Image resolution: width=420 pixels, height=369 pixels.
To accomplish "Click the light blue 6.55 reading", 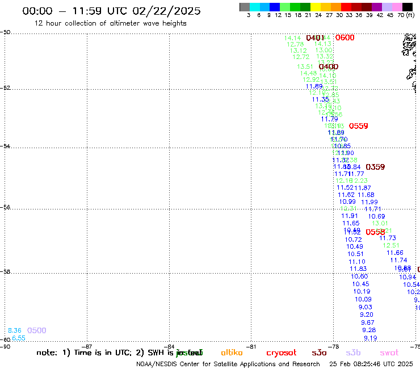I will pos(19,338).
